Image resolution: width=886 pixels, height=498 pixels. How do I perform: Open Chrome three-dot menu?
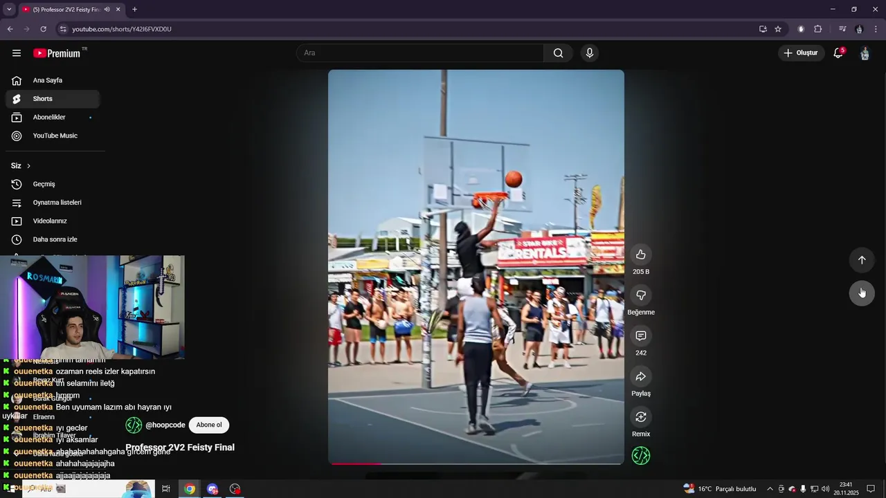(x=876, y=29)
